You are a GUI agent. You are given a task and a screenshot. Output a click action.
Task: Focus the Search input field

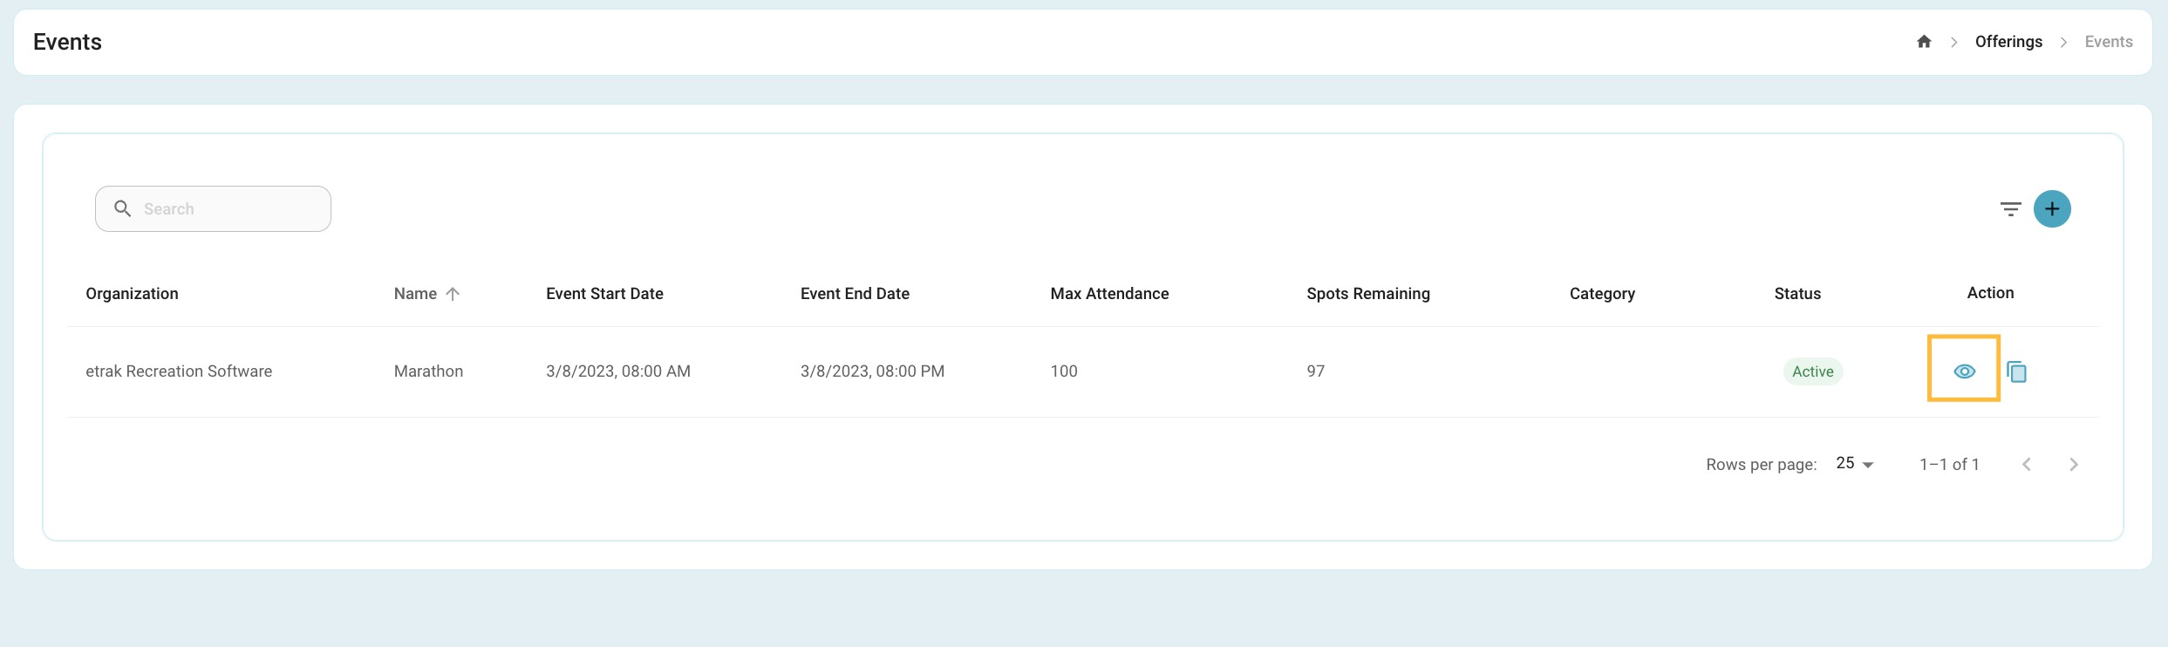tap(213, 208)
